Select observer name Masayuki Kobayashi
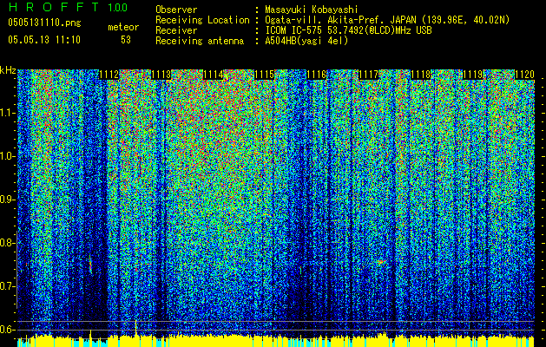This screenshot has height=347, width=546. tap(312, 10)
